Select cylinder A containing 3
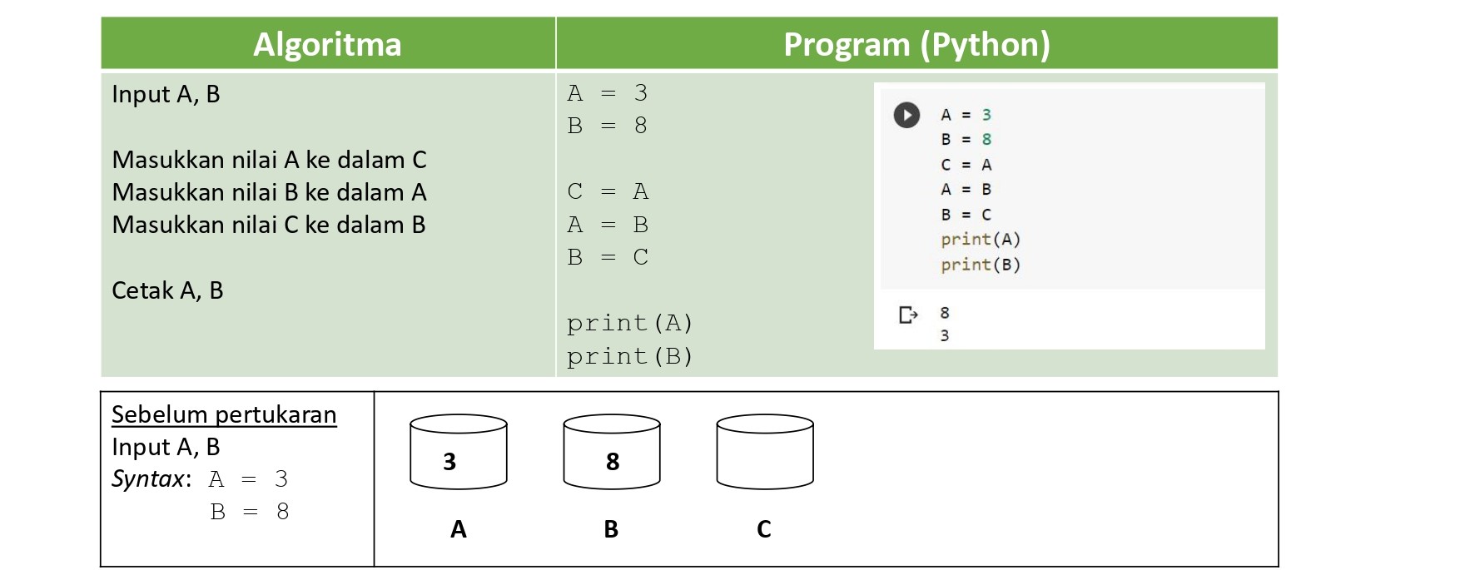The image size is (1460, 570). tap(459, 452)
